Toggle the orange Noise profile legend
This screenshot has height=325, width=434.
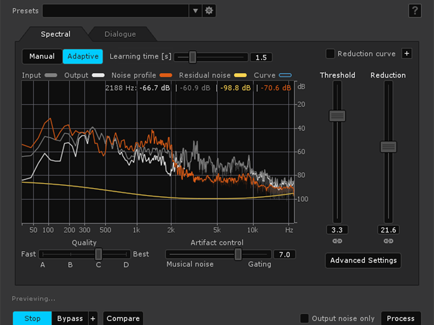pyautogui.click(x=166, y=75)
